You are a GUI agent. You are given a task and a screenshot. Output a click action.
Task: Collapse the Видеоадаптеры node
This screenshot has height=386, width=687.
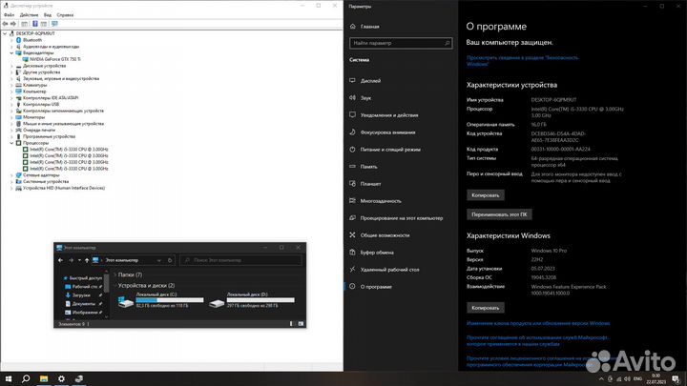tap(11, 53)
